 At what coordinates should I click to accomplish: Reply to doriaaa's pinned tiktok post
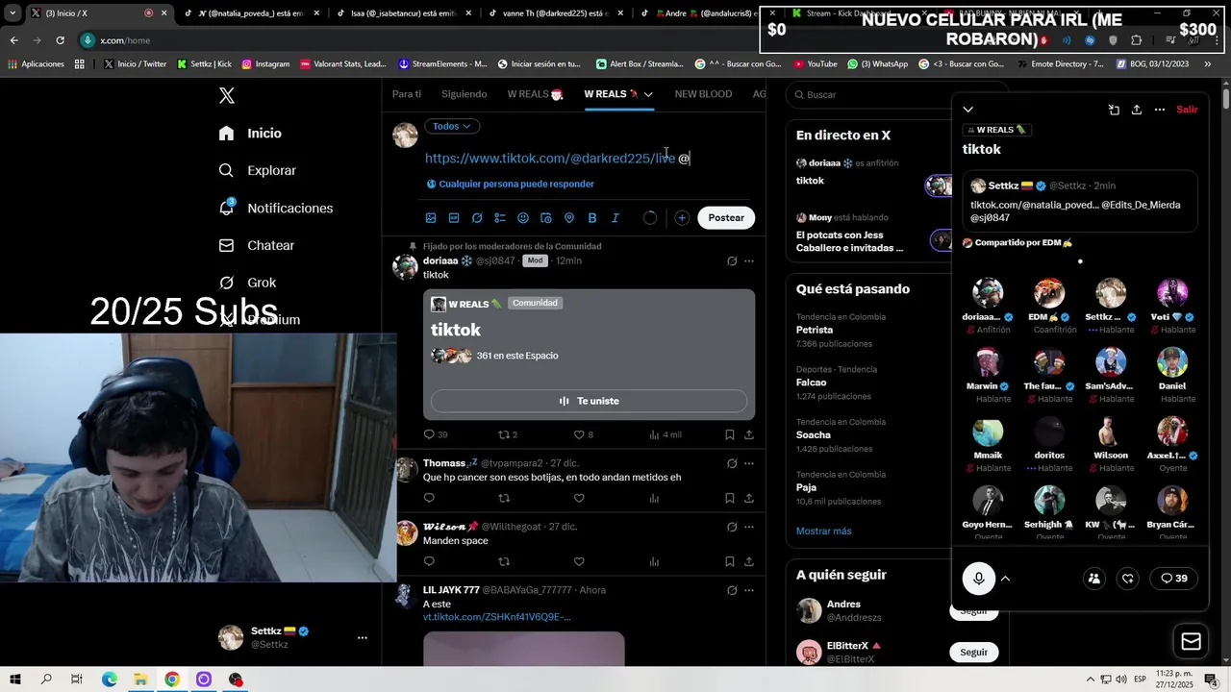tap(436, 434)
